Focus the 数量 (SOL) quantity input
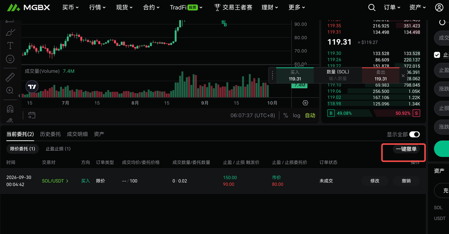This screenshot has height=234, width=449. [x=338, y=78]
